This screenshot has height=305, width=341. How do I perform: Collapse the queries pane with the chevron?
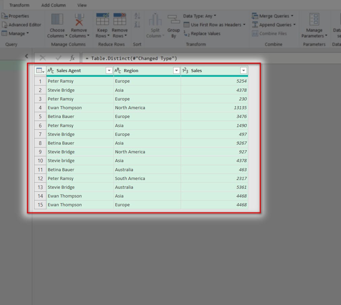27,56
